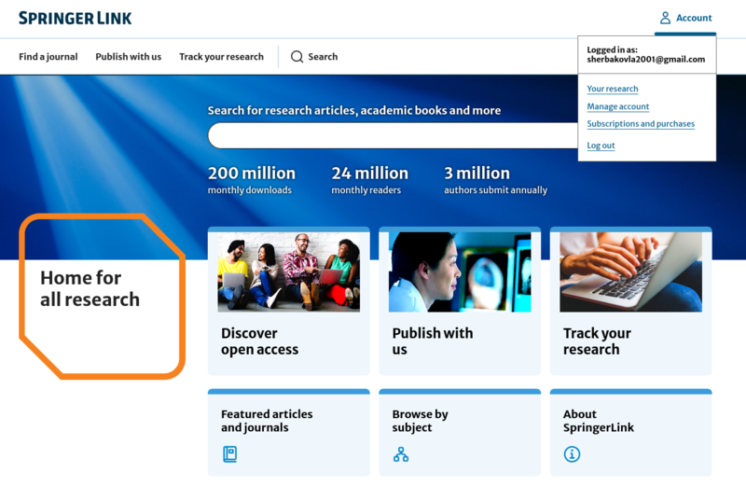This screenshot has height=487, width=746.
Task: Click the Log out link
Action: [601, 146]
